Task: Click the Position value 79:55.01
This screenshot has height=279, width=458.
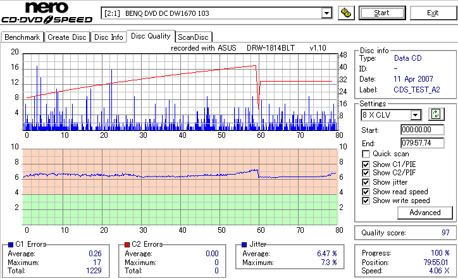Action: pyautogui.click(x=436, y=263)
